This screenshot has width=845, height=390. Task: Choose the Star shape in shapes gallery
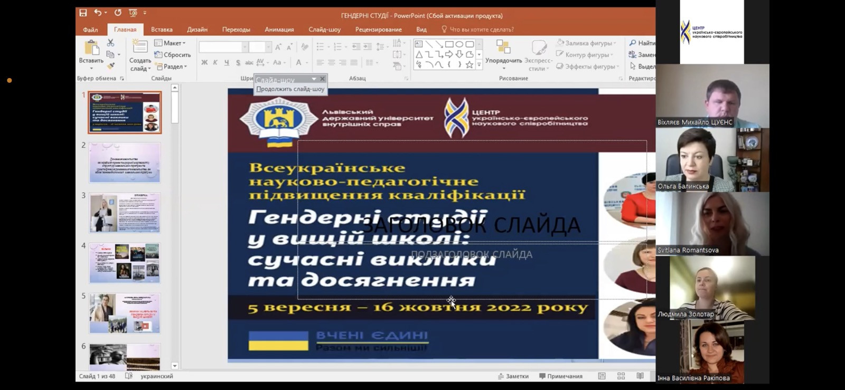point(469,64)
